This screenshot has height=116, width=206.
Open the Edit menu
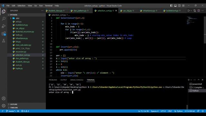pyautogui.click(x=14, y=6)
